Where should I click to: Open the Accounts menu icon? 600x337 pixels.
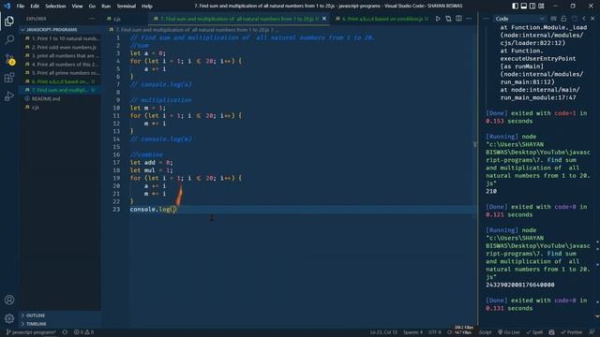[9, 300]
